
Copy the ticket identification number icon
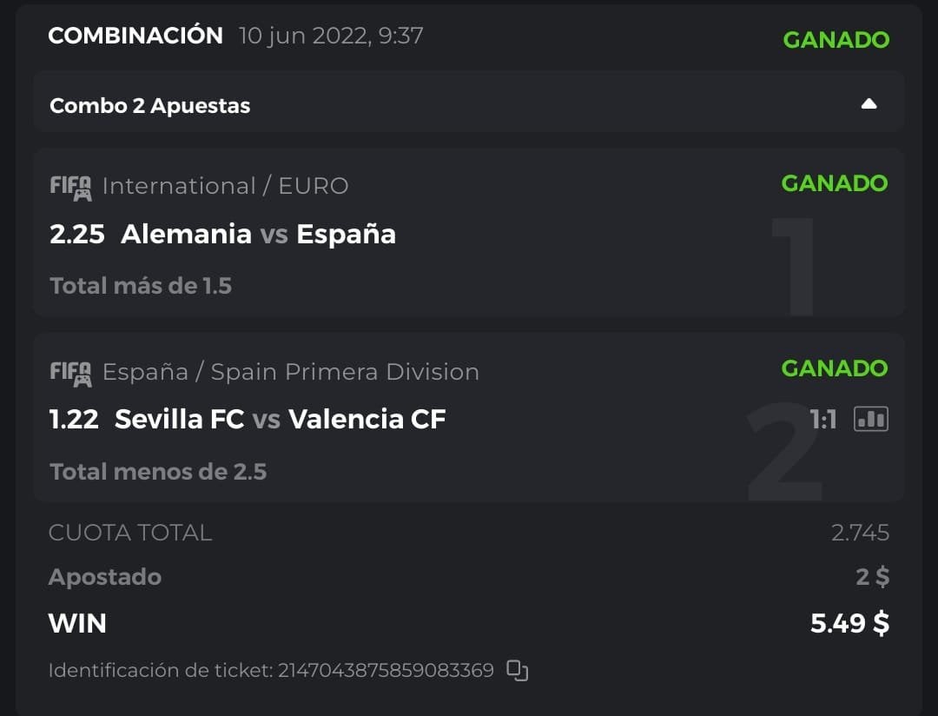518,670
